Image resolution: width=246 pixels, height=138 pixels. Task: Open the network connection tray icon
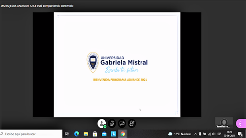point(209,134)
